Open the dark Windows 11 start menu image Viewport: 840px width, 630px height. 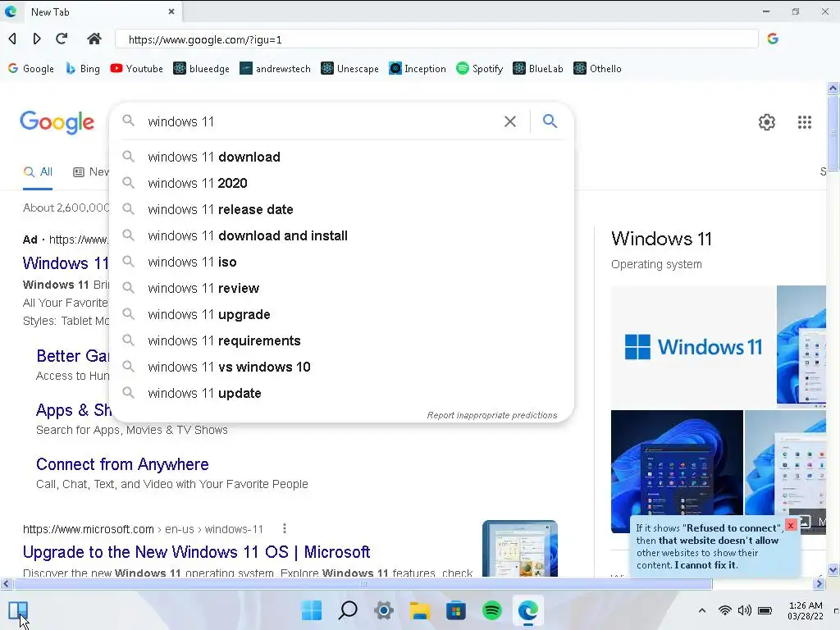[x=677, y=472]
